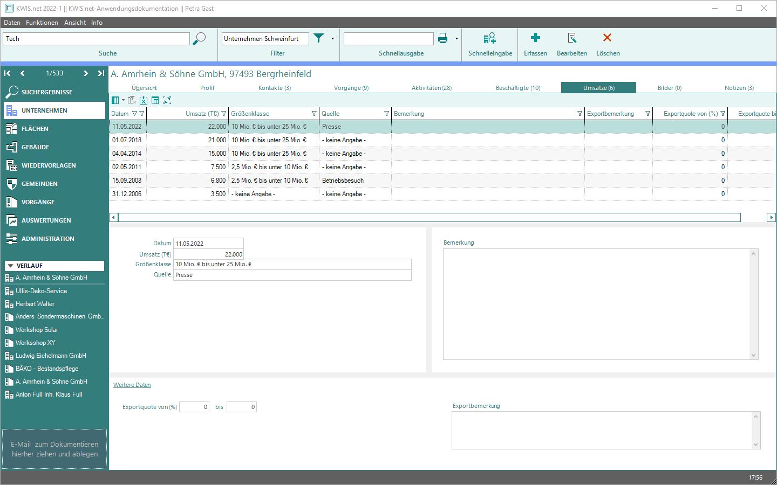Open the Exportbemerkung column filter
The height and width of the screenshot is (485, 777).
tap(647, 114)
